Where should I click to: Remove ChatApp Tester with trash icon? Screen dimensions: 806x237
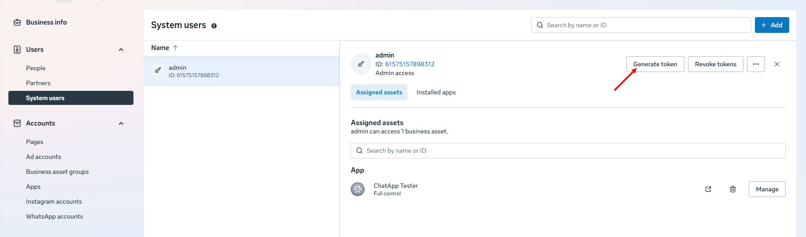click(x=733, y=189)
